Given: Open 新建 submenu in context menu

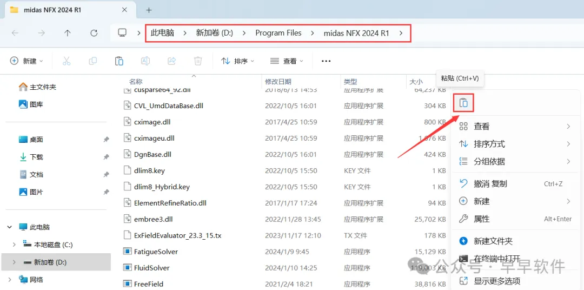Looking at the screenshot, I should (515, 201).
